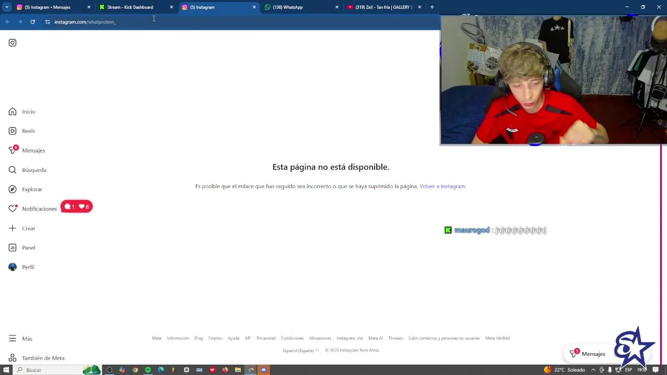This screenshot has height=375, width=667.
Task: Close the WhatsApp browser tab
Action: click(337, 7)
